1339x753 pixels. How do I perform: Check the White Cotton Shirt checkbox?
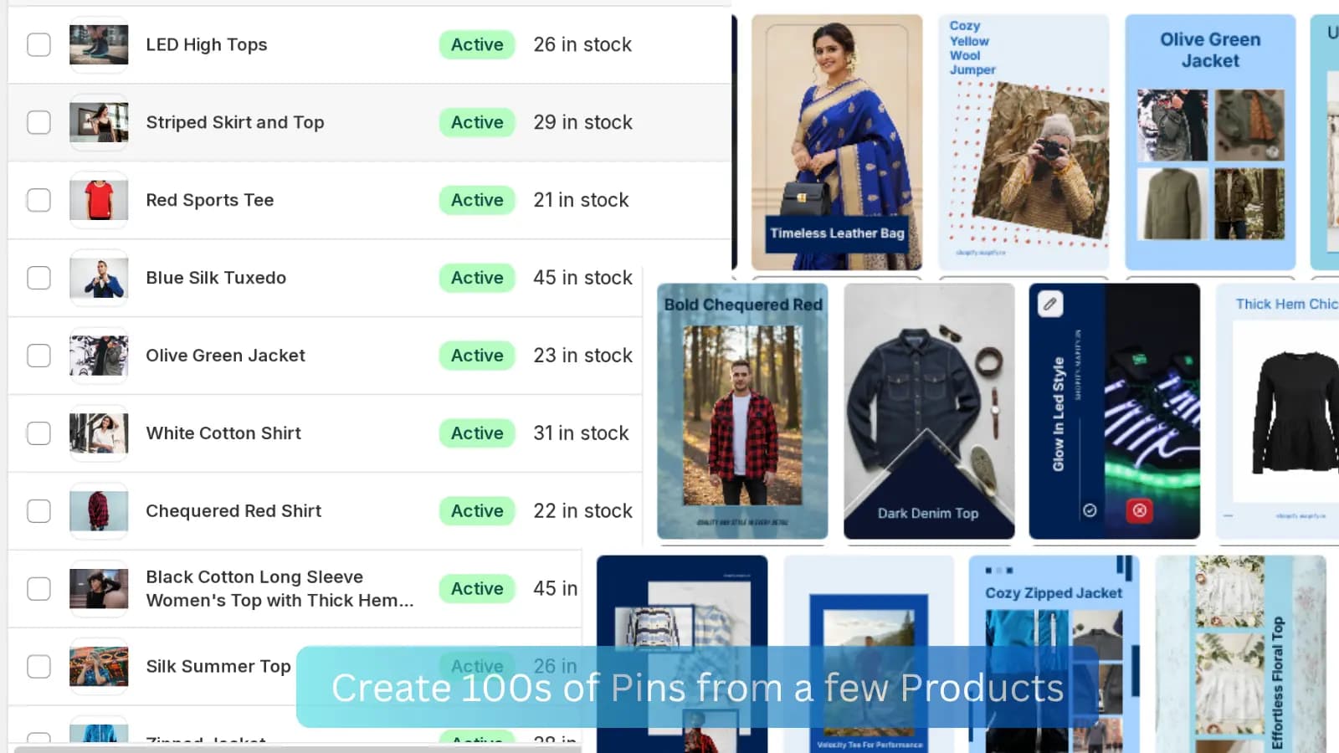pos(38,433)
